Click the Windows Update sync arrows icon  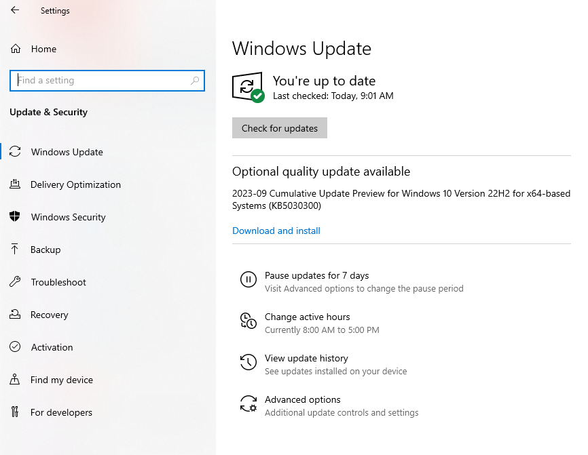coord(15,152)
